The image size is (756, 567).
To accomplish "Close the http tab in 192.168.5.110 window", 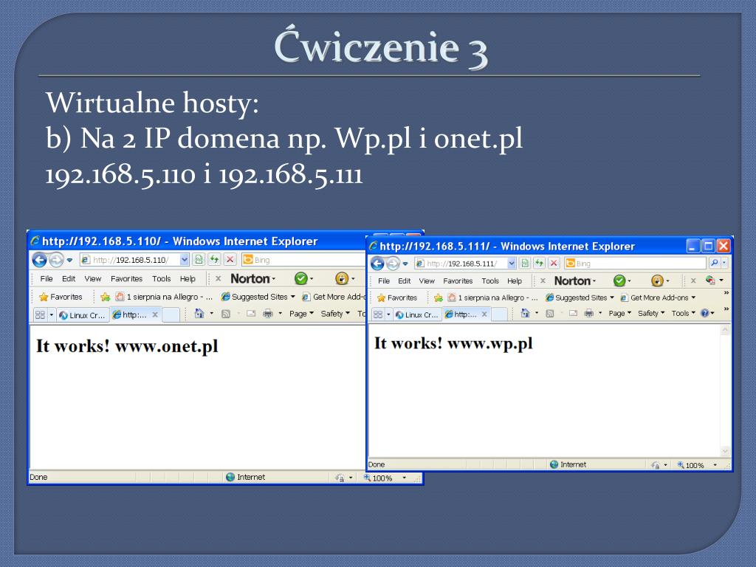I will tap(155, 315).
